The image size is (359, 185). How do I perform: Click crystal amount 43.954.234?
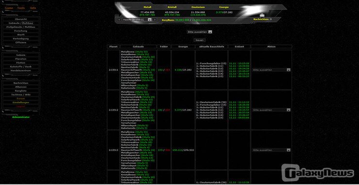(x=172, y=12)
